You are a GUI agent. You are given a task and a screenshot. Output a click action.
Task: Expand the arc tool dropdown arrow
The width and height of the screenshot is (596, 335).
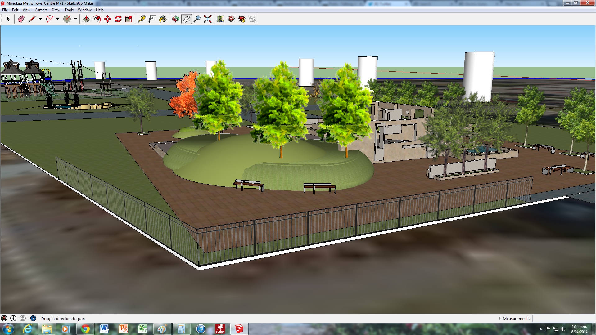(x=58, y=19)
